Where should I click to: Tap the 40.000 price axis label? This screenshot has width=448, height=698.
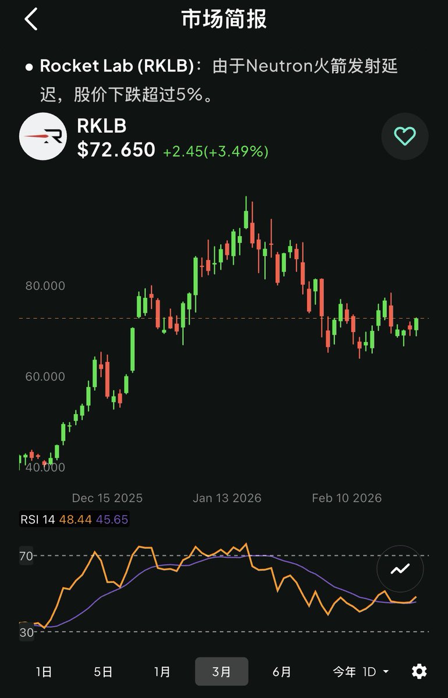point(45,466)
